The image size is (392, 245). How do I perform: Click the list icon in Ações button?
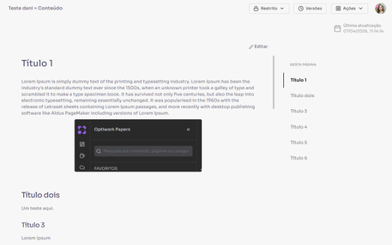pyautogui.click(x=338, y=9)
